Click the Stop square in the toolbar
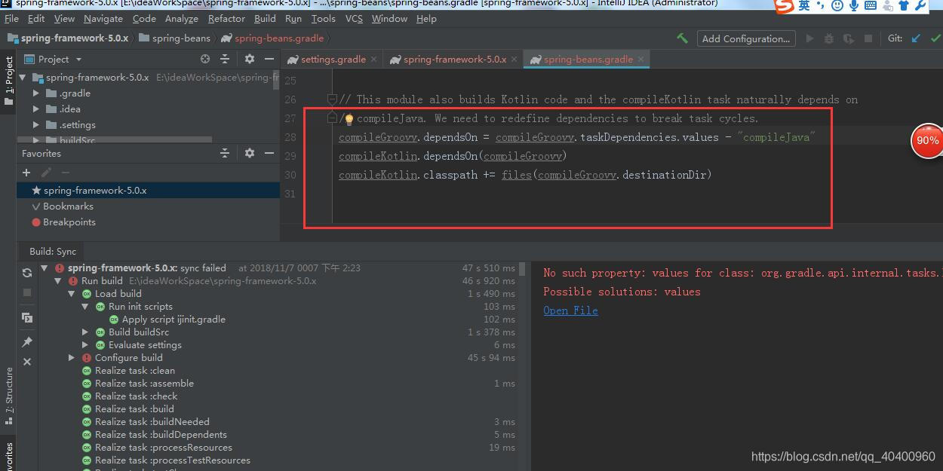Image resolution: width=943 pixels, height=471 pixels. point(868,38)
